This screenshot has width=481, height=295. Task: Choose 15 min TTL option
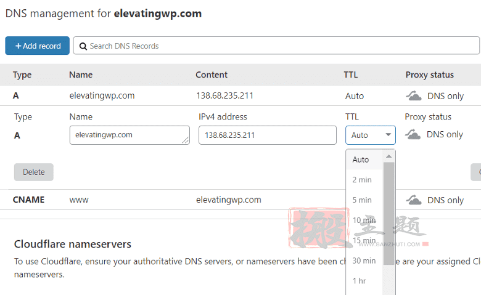click(364, 240)
